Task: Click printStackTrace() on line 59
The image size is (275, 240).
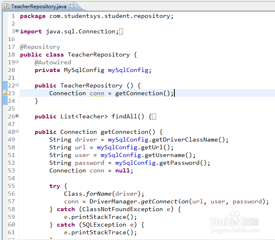Action: tap(102, 217)
